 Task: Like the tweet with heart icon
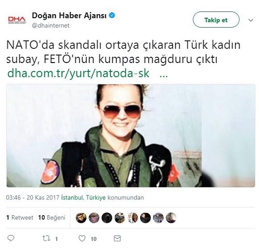[82, 238]
